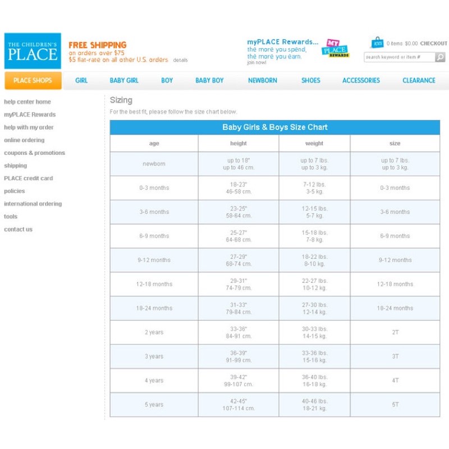Open help with my order link
The width and height of the screenshot is (449, 449).
tap(29, 127)
